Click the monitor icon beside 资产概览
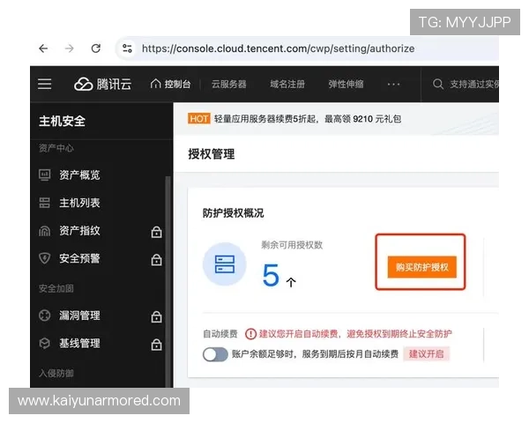529x423 pixels. click(45, 175)
